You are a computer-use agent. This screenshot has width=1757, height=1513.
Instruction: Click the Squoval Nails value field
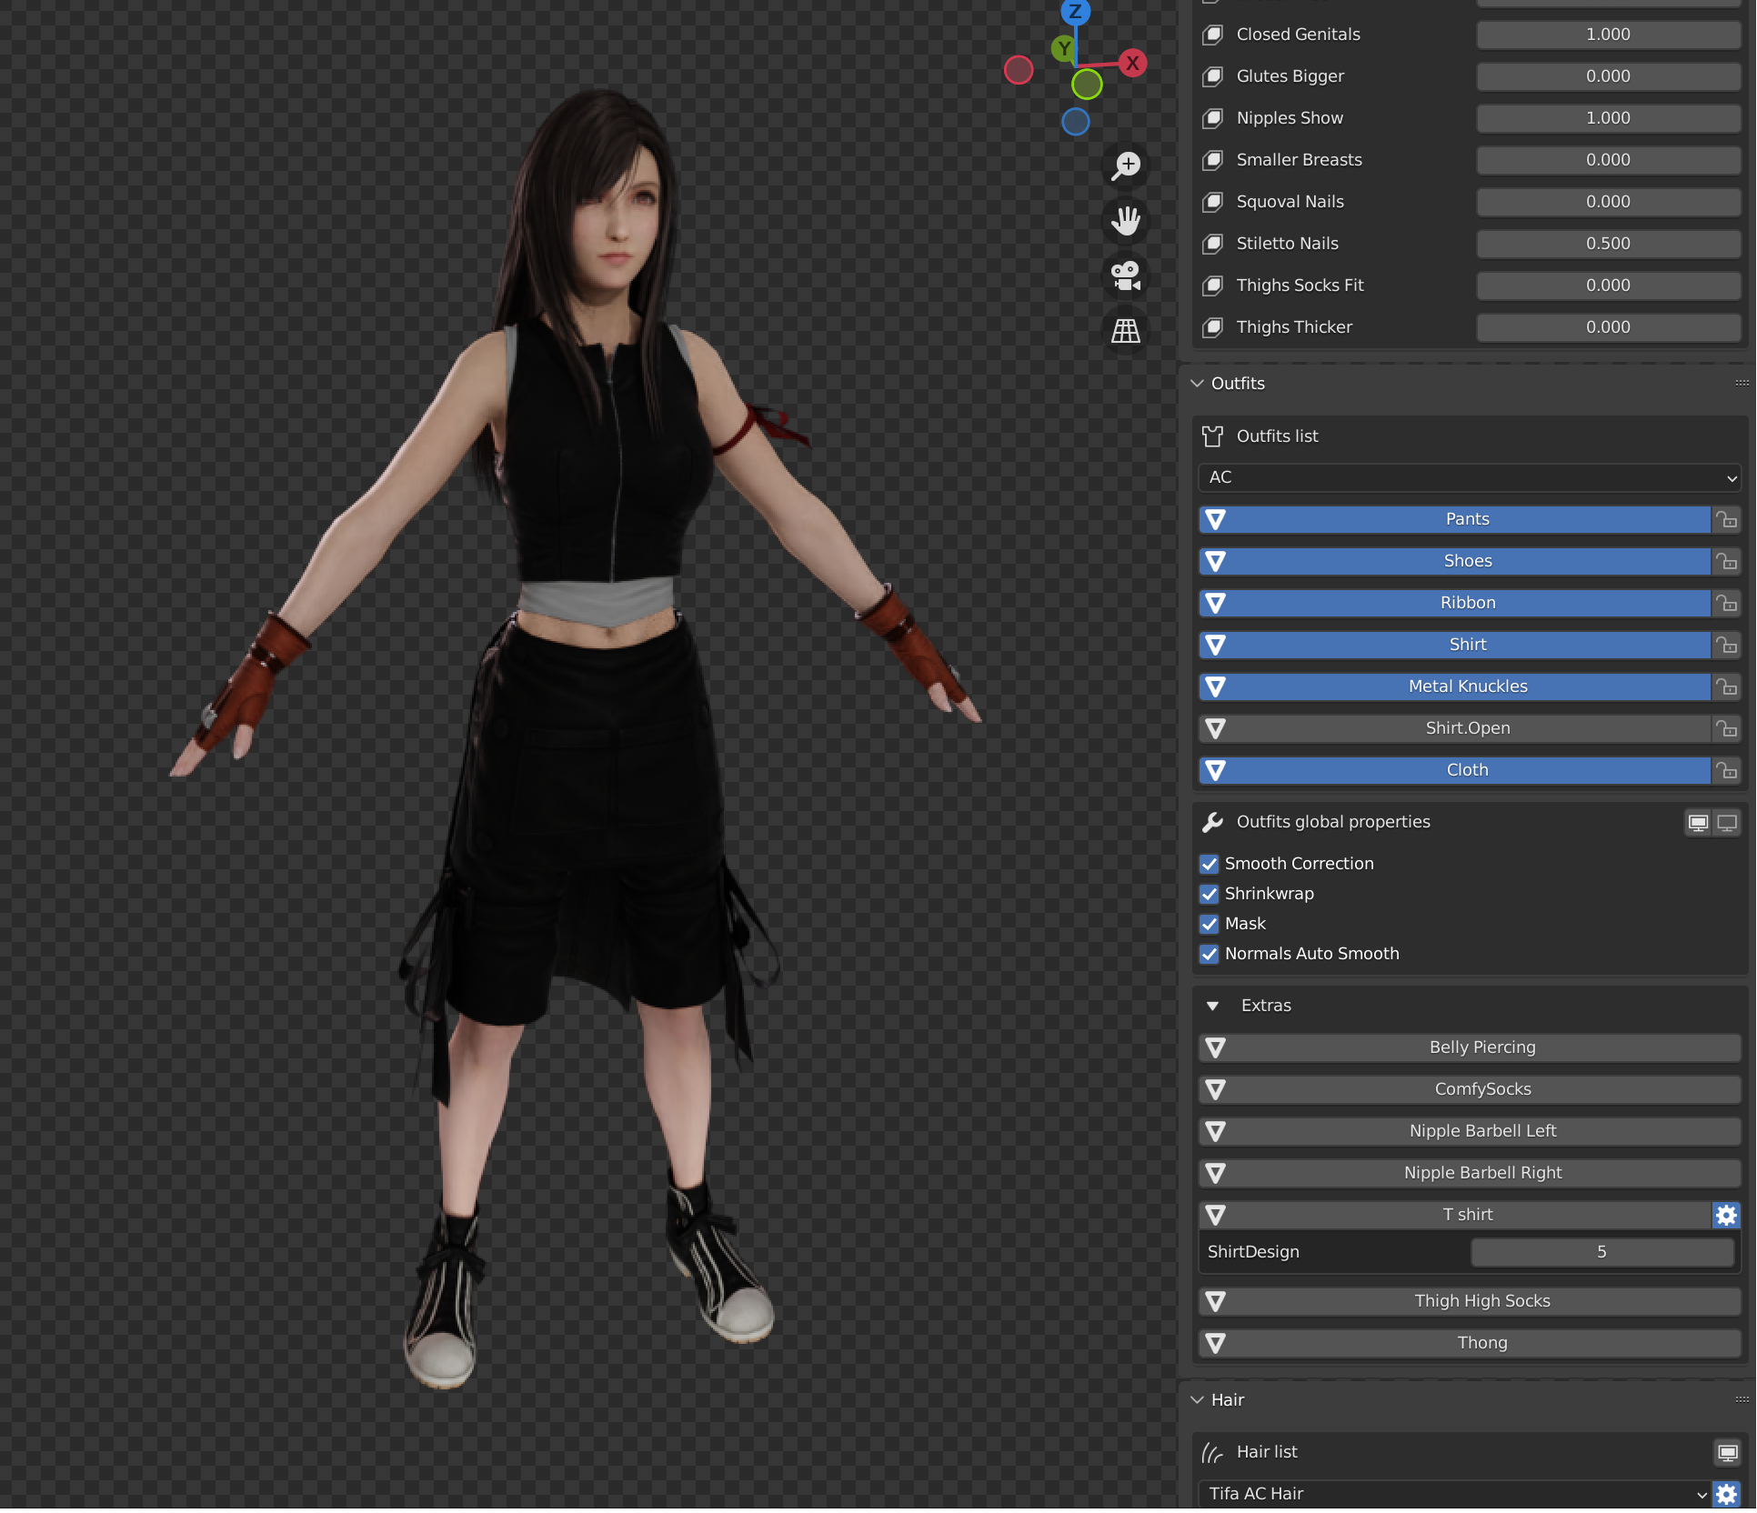pyautogui.click(x=1608, y=202)
